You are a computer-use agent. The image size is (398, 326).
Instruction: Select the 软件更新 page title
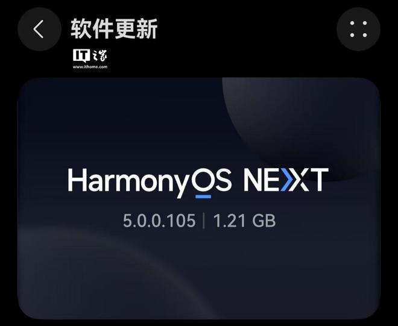(114, 29)
